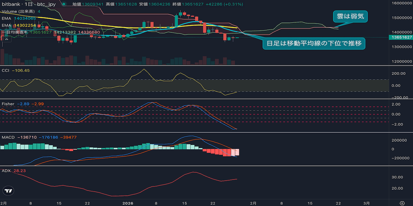Click the current price tag 13651627

[401, 37]
